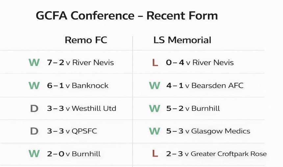
Task: Click the green W beside Glasgow Medics
Action: (155, 131)
